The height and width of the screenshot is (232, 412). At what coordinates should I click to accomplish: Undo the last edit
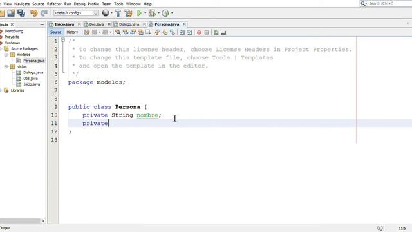[x=33, y=13]
